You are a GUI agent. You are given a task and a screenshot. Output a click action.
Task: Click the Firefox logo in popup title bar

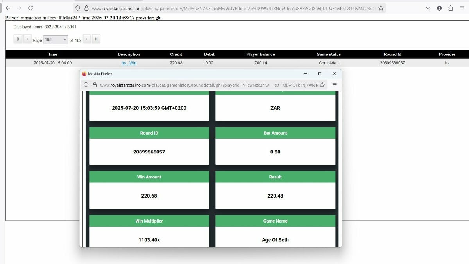pyautogui.click(x=84, y=74)
